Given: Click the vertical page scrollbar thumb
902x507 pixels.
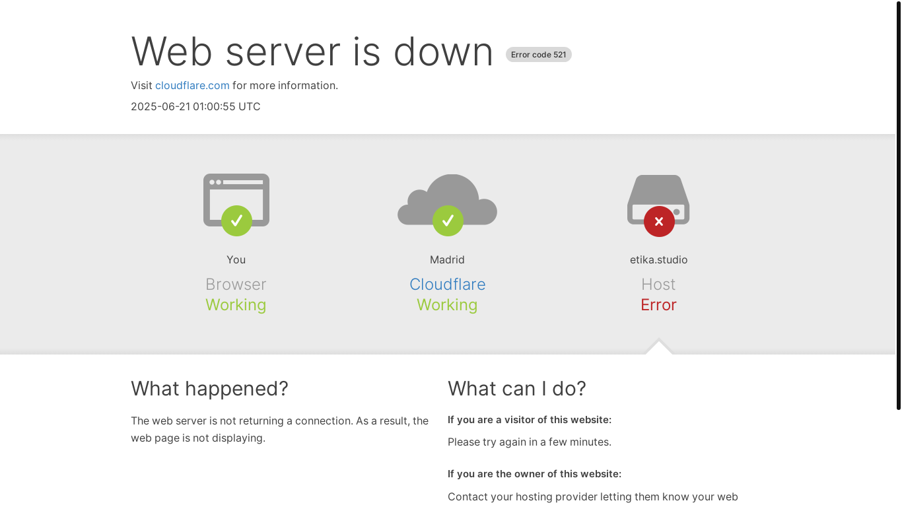Looking at the screenshot, I should tap(899, 205).
